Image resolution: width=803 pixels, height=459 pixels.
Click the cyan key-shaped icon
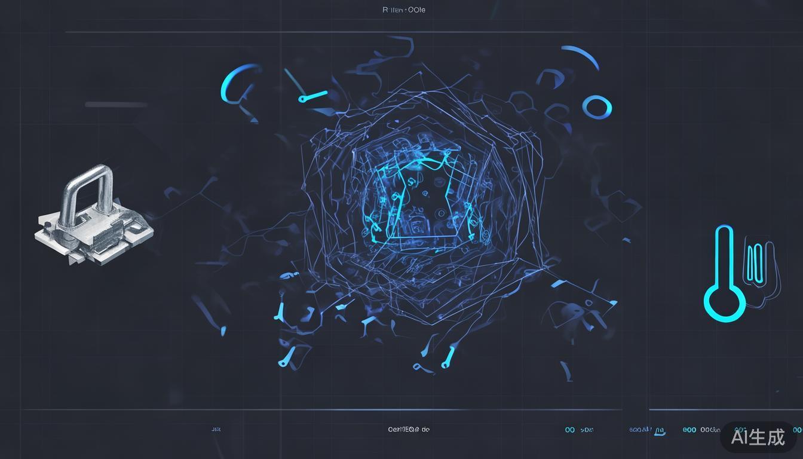click(x=312, y=96)
